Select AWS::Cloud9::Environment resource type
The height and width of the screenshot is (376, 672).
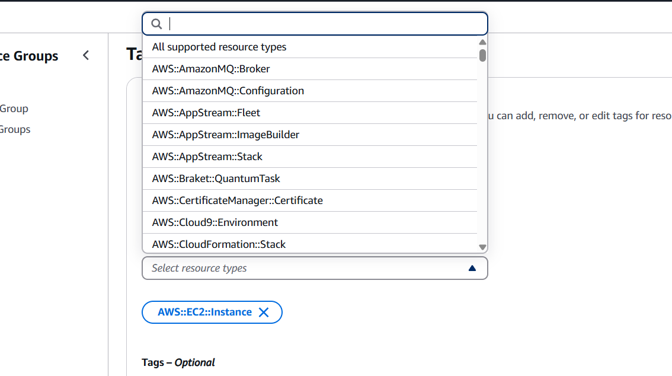point(309,222)
